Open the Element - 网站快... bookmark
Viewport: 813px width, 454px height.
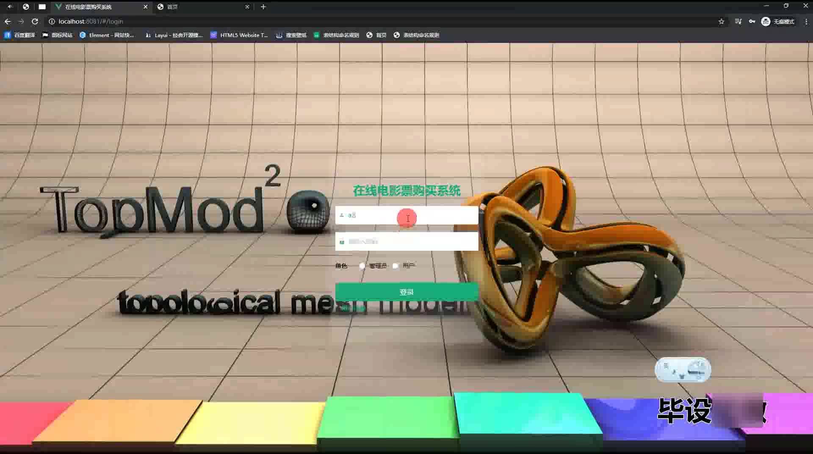coord(107,35)
